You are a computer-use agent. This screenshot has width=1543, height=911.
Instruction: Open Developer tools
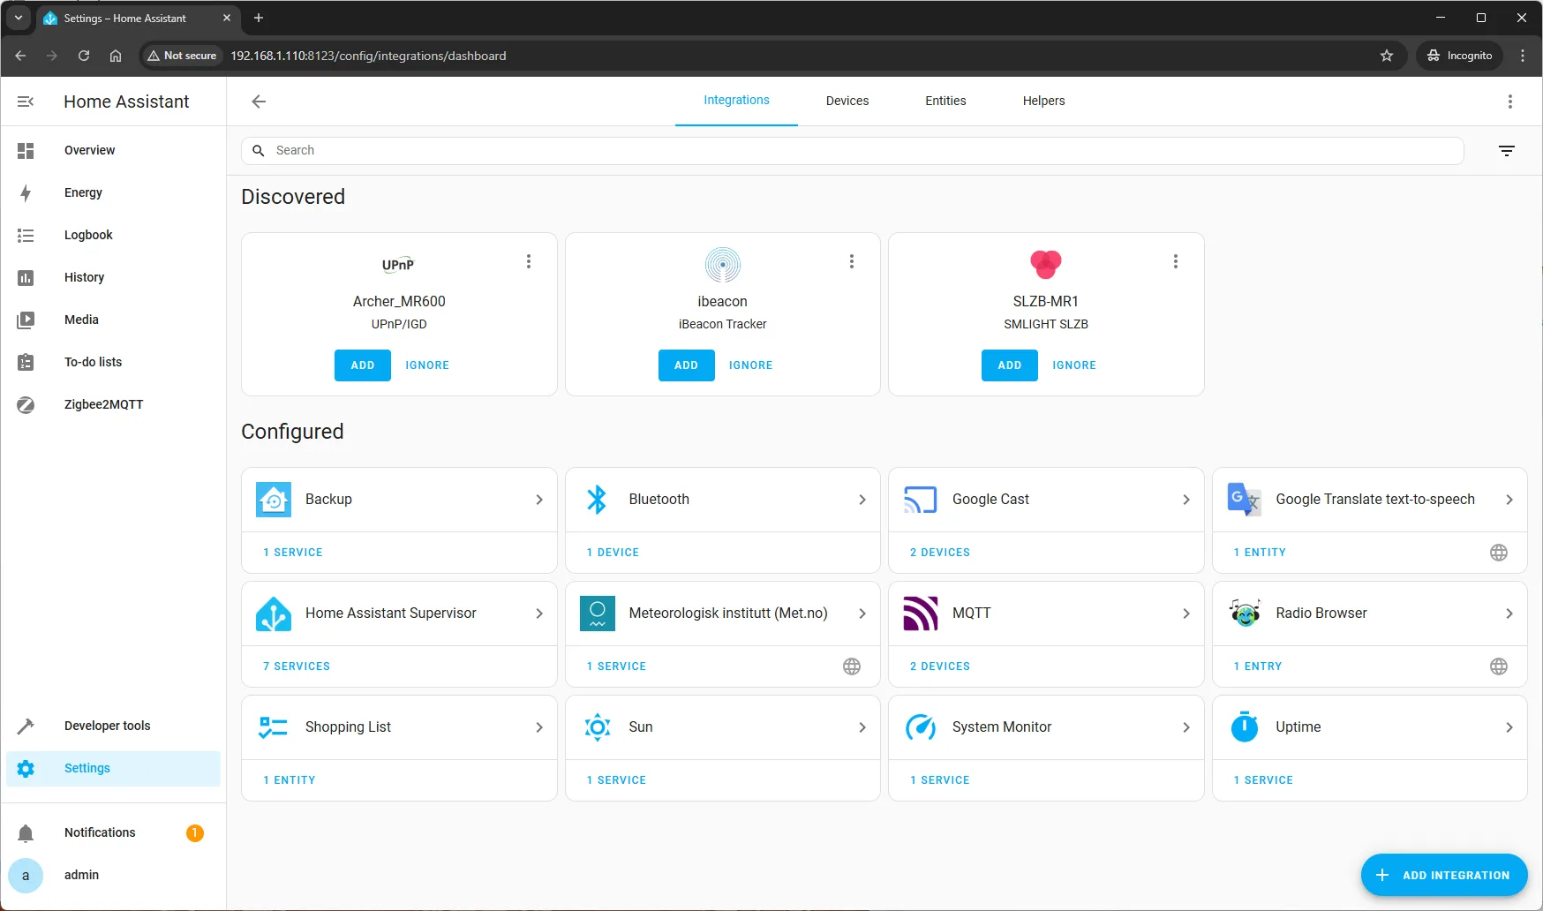pos(107,726)
